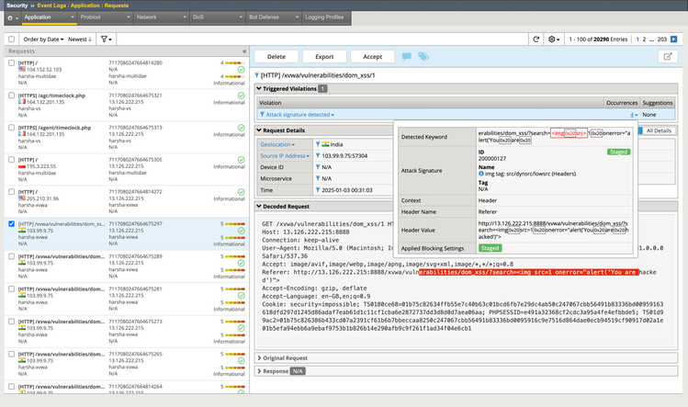
Task: Click the Attack signature detected link
Action: (299, 115)
